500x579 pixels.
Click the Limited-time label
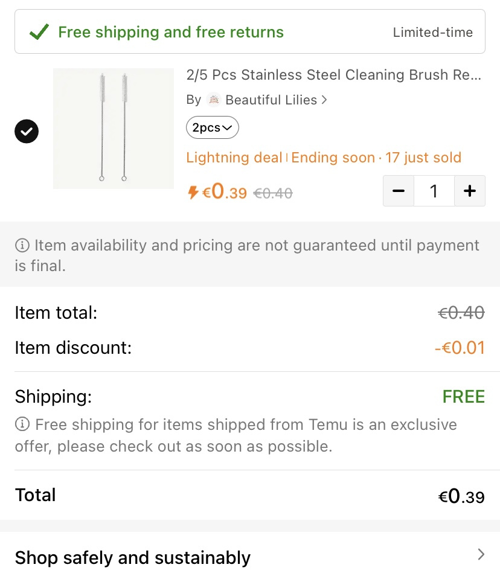[433, 32]
